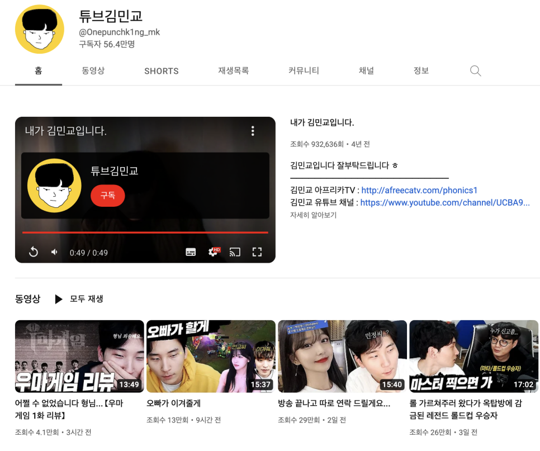Switch to the 채널 tab
The width and height of the screenshot is (540, 451).
(366, 70)
